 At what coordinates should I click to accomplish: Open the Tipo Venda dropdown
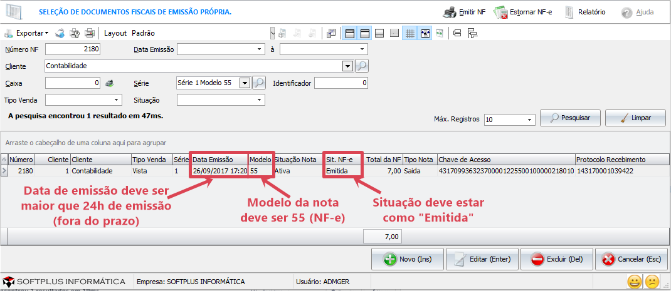pyautogui.click(x=117, y=100)
